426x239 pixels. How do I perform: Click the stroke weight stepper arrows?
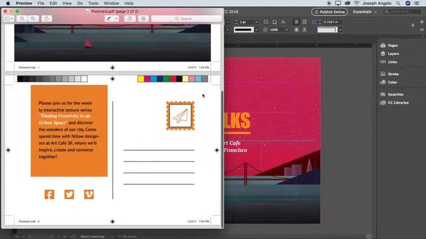point(236,22)
